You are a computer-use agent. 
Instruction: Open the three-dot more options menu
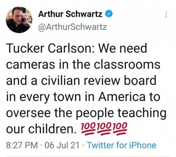[166, 14]
